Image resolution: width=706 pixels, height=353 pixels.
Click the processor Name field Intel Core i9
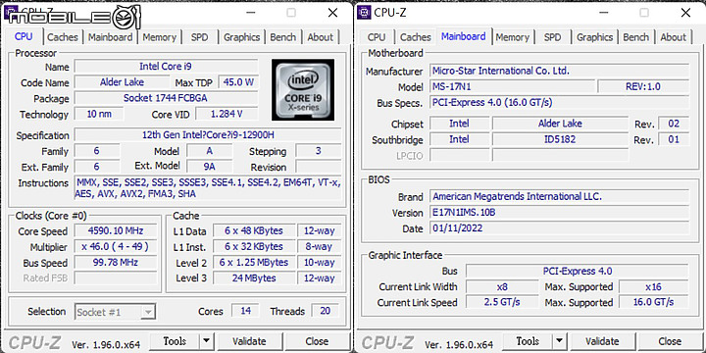pyautogui.click(x=166, y=67)
